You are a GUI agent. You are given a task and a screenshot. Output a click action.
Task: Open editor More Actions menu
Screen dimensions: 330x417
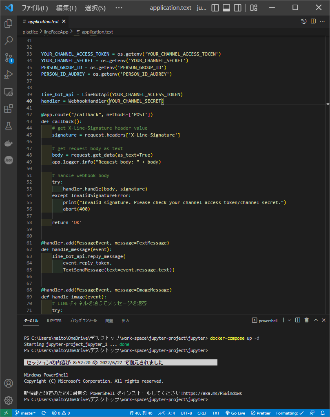322,21
